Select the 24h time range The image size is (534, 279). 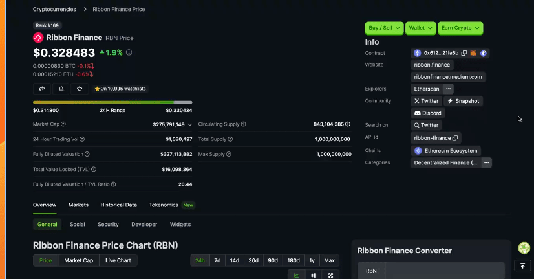pyautogui.click(x=200, y=260)
